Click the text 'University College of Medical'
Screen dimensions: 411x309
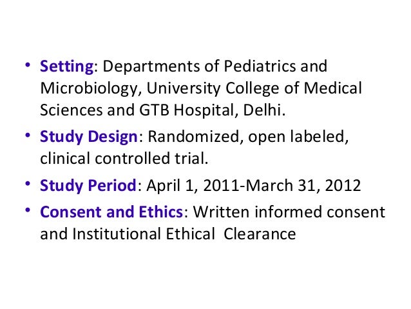(x=254, y=89)
